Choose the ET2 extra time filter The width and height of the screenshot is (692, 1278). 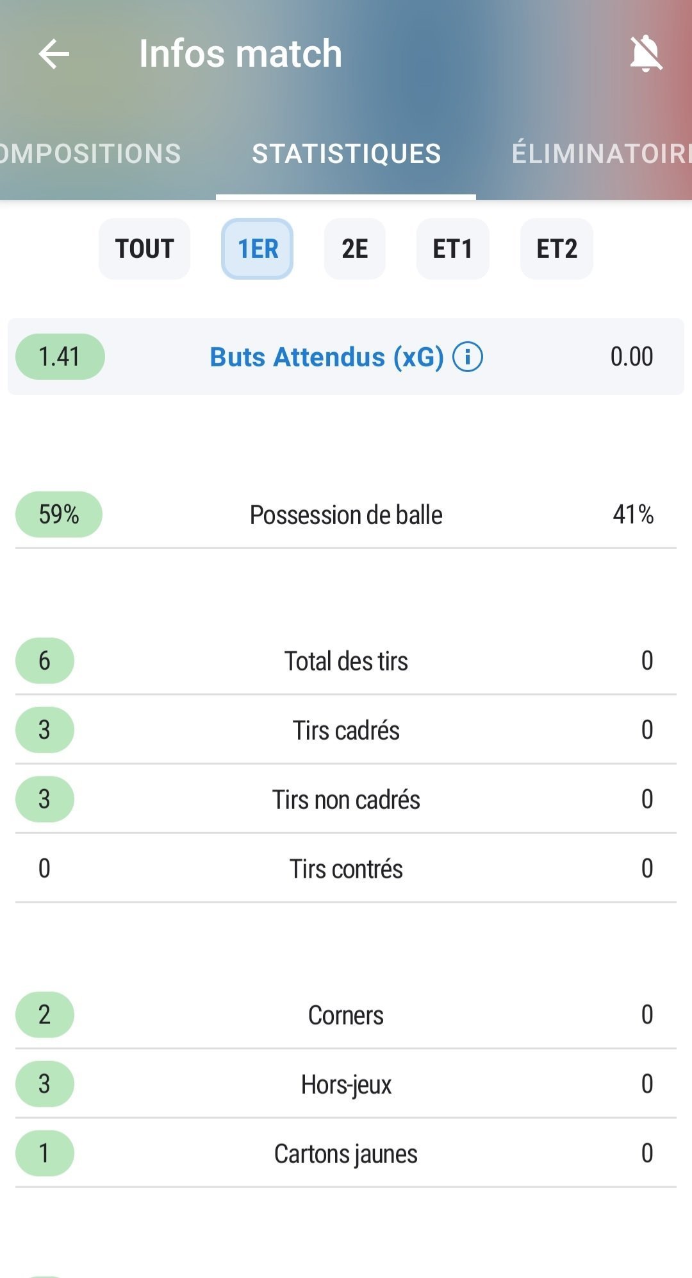pyautogui.click(x=556, y=249)
